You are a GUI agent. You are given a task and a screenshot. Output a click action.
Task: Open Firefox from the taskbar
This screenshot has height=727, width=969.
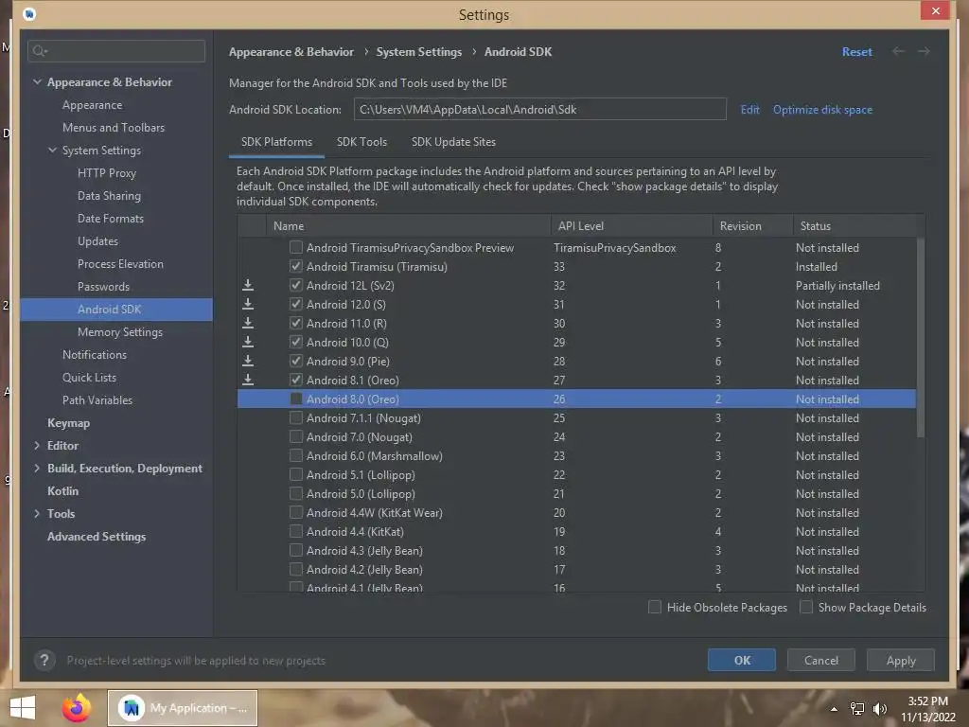click(x=77, y=708)
